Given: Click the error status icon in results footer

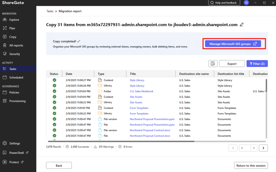Looking at the screenshot, I should tap(120, 146).
